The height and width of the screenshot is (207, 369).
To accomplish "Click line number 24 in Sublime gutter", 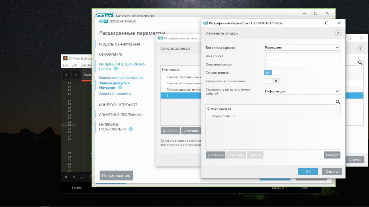I will pos(69,125).
